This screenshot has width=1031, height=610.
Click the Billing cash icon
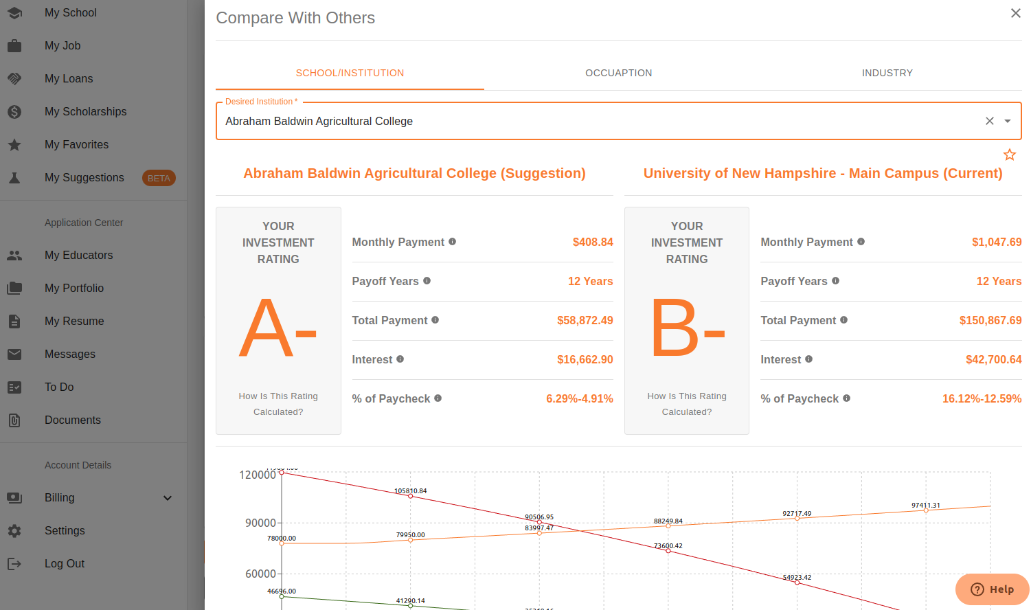pos(14,498)
